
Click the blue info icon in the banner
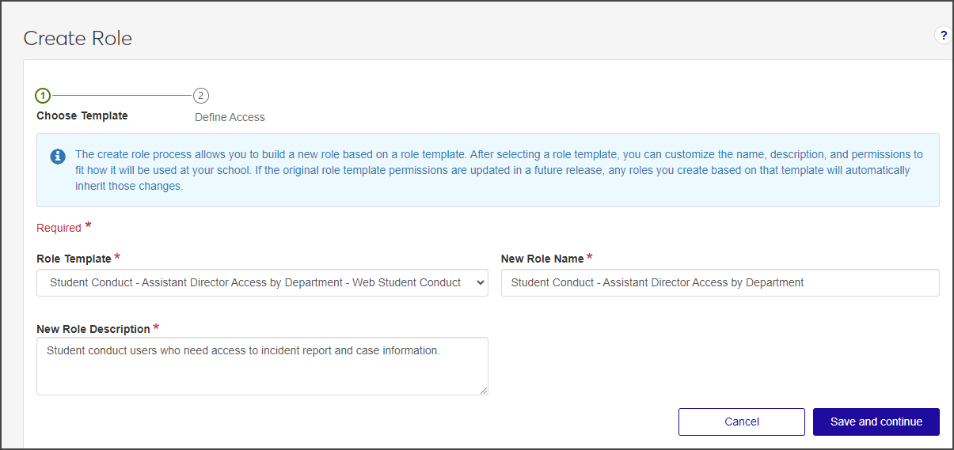[x=58, y=157]
